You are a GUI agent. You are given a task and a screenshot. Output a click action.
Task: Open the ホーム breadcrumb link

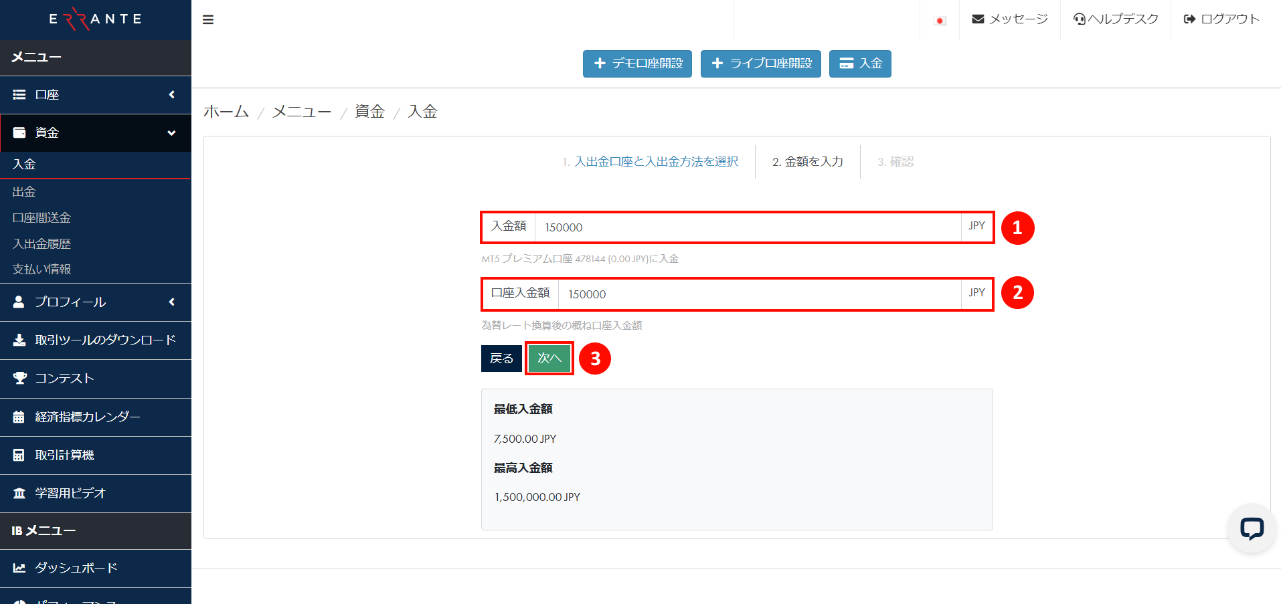pos(226,111)
